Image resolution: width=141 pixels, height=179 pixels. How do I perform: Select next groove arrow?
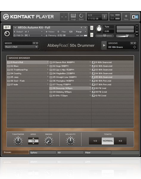[135, 43]
